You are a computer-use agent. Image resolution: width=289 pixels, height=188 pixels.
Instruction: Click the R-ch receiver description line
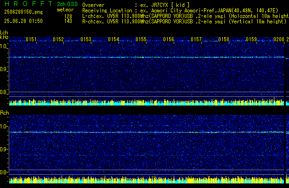[184, 22]
